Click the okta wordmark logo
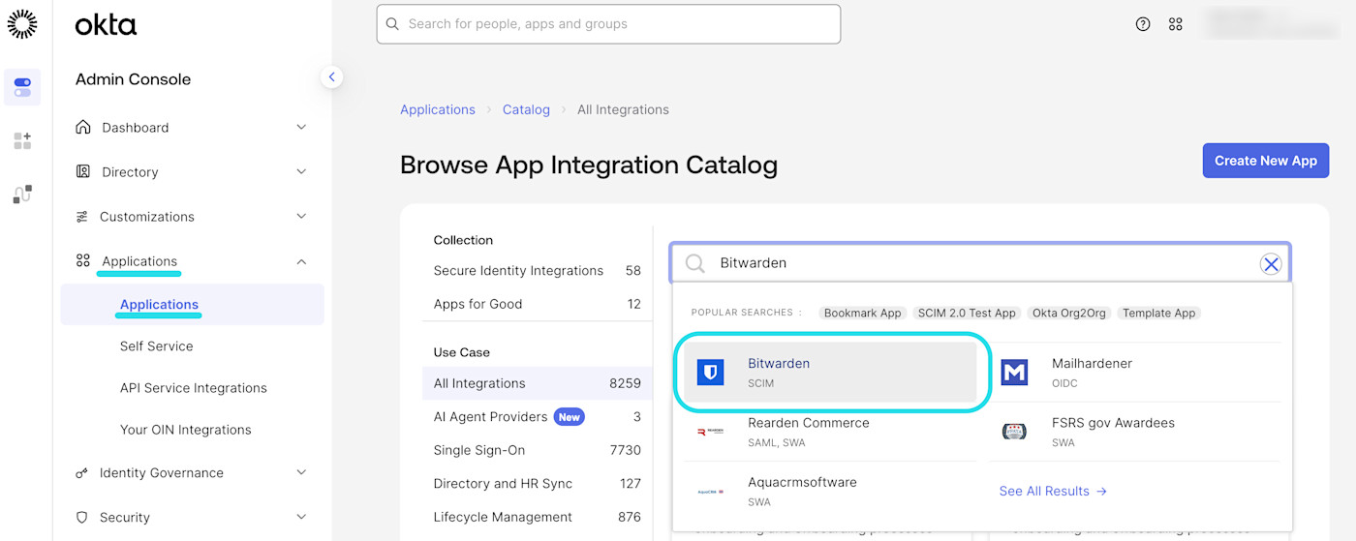Viewport: 1356px width, 541px height. click(106, 25)
